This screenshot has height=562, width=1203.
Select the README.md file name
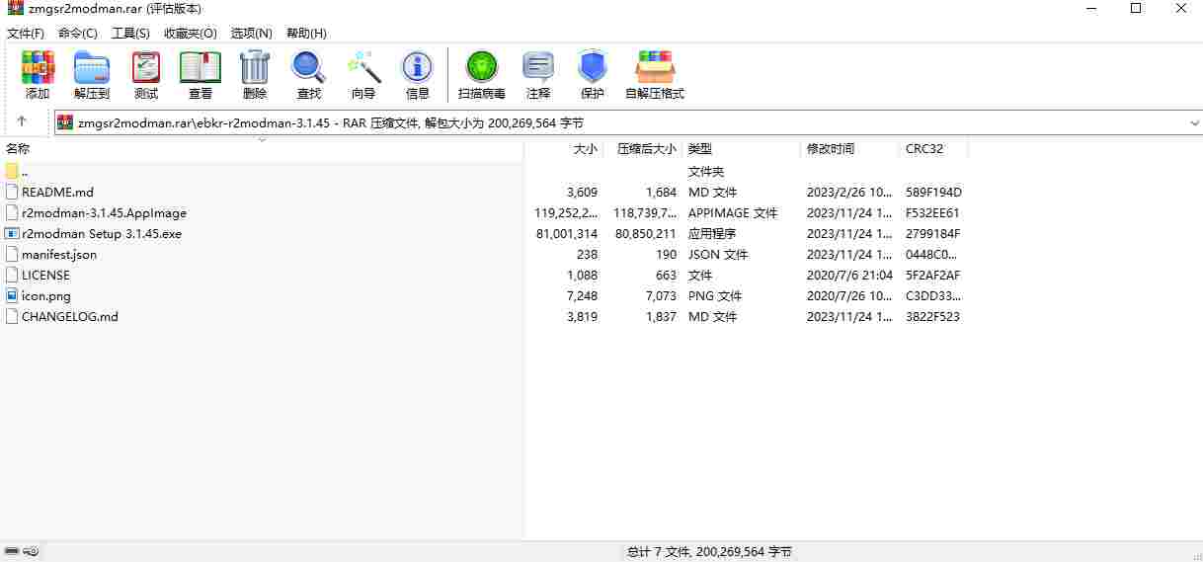click(57, 192)
